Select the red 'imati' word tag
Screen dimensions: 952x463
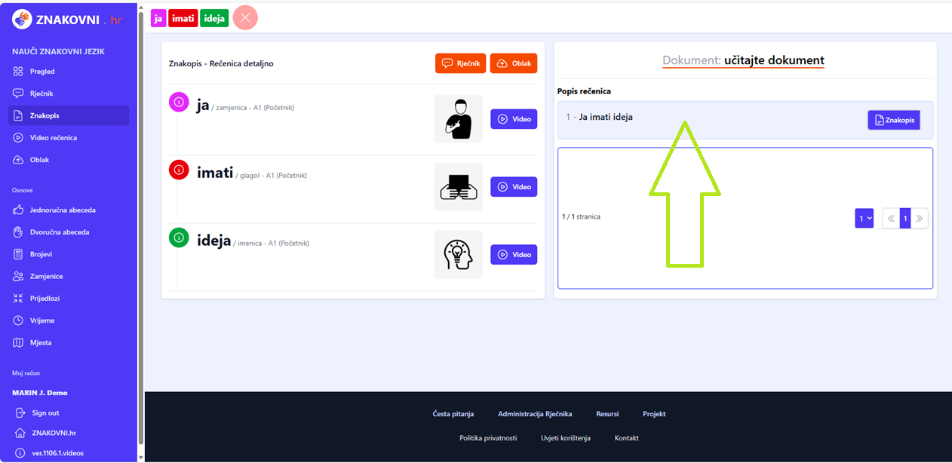(x=183, y=18)
